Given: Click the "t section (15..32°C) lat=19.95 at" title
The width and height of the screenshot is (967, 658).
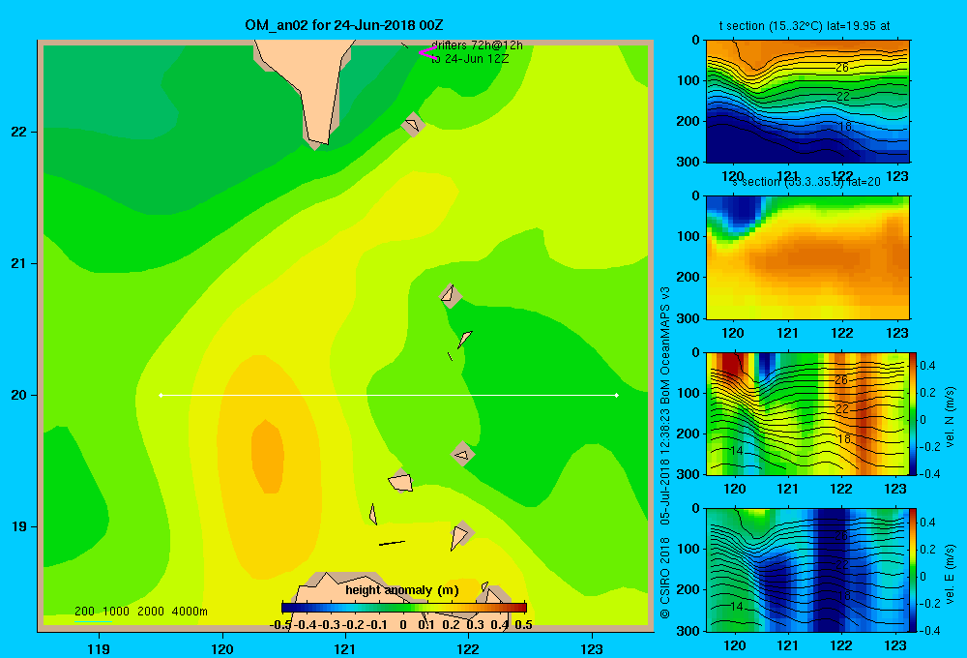Looking at the screenshot, I should click(805, 26).
